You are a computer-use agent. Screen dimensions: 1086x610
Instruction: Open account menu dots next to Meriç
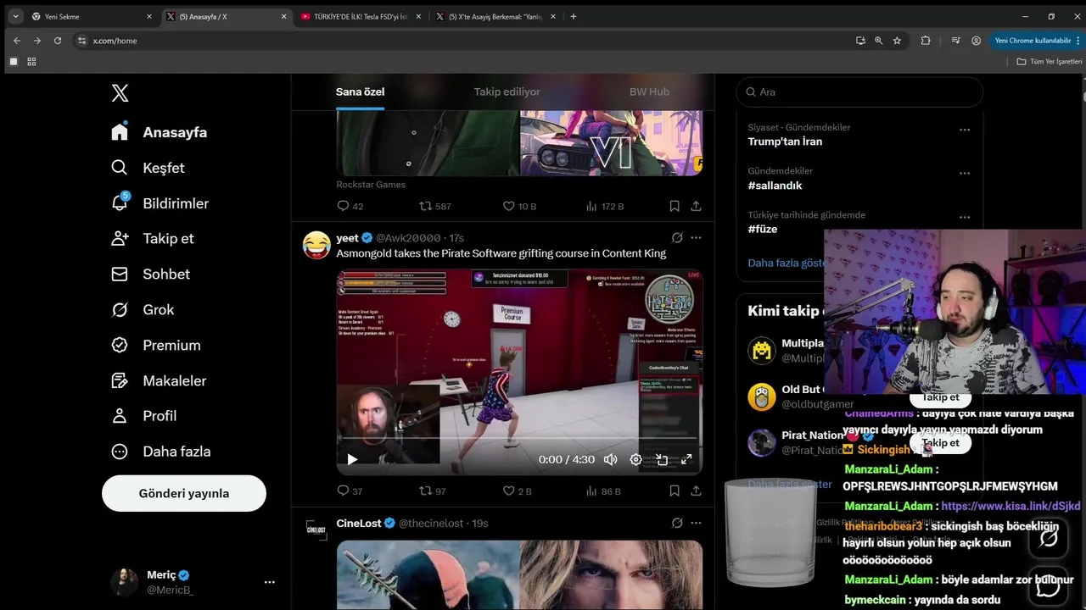[269, 582]
